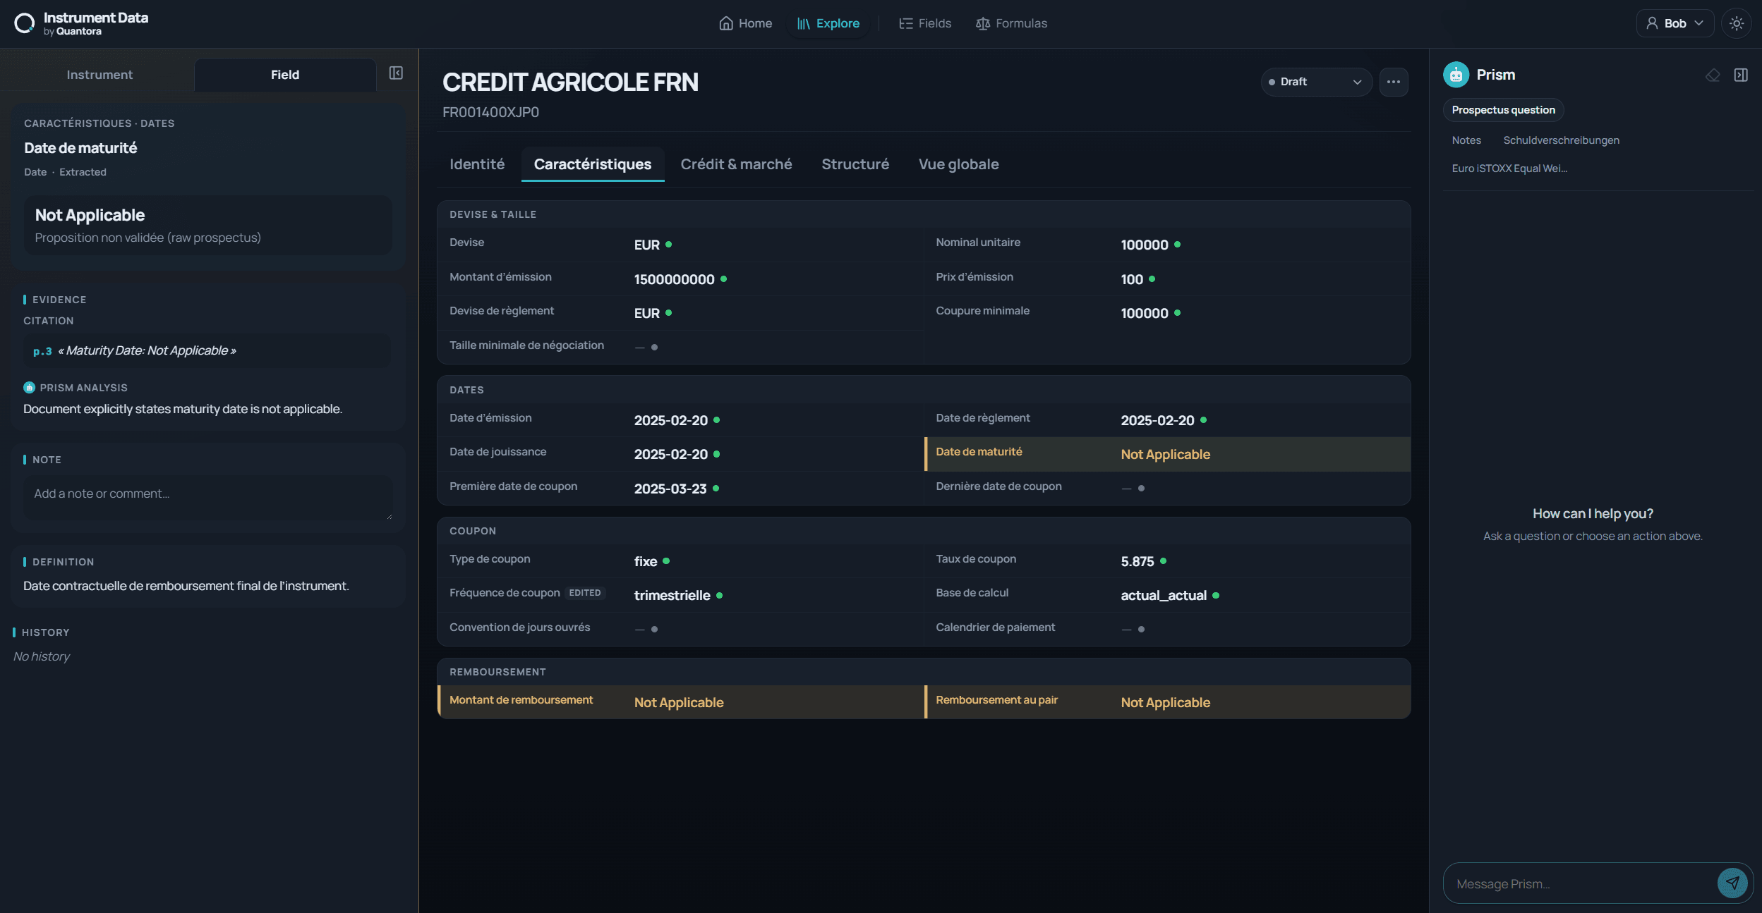This screenshot has width=1762, height=913.
Task: Choose the Euro iSTOXX Equal Wei... suggestion
Action: click(x=1509, y=168)
